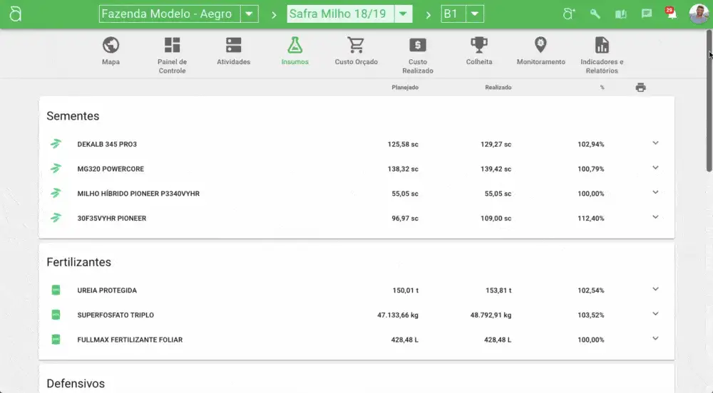Image resolution: width=713 pixels, height=393 pixels.
Task: Open Painel de Controle dashboard
Action: coord(172,46)
